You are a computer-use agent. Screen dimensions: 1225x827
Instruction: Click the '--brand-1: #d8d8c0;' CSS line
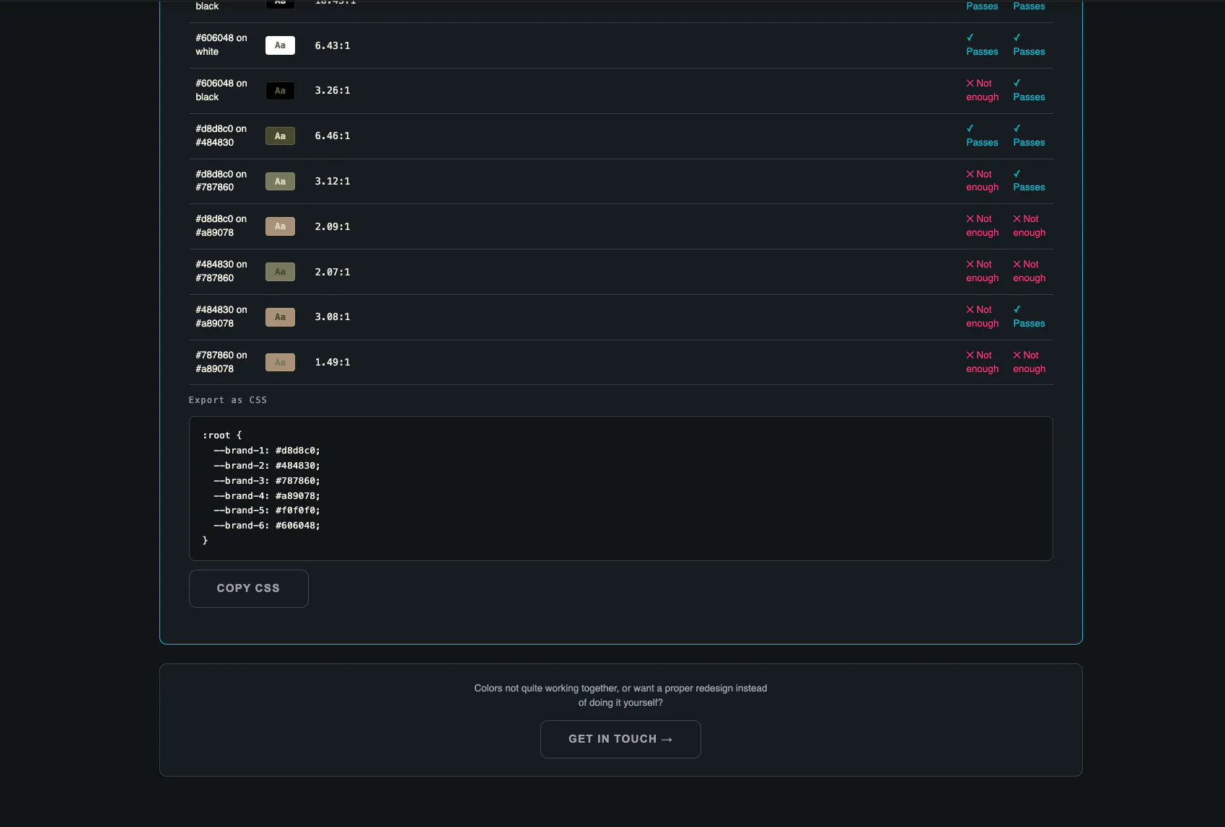pos(267,451)
